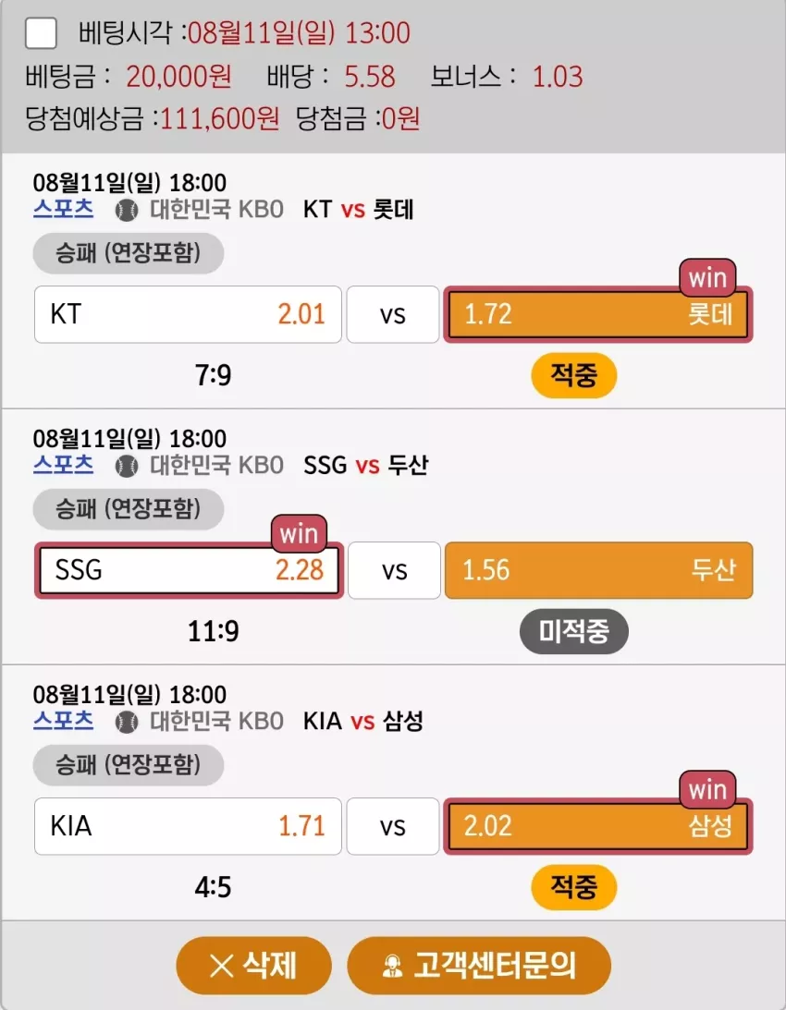Select 두산 1.56 odds box
Image resolution: width=786 pixels, height=1010 pixels.
(x=599, y=570)
